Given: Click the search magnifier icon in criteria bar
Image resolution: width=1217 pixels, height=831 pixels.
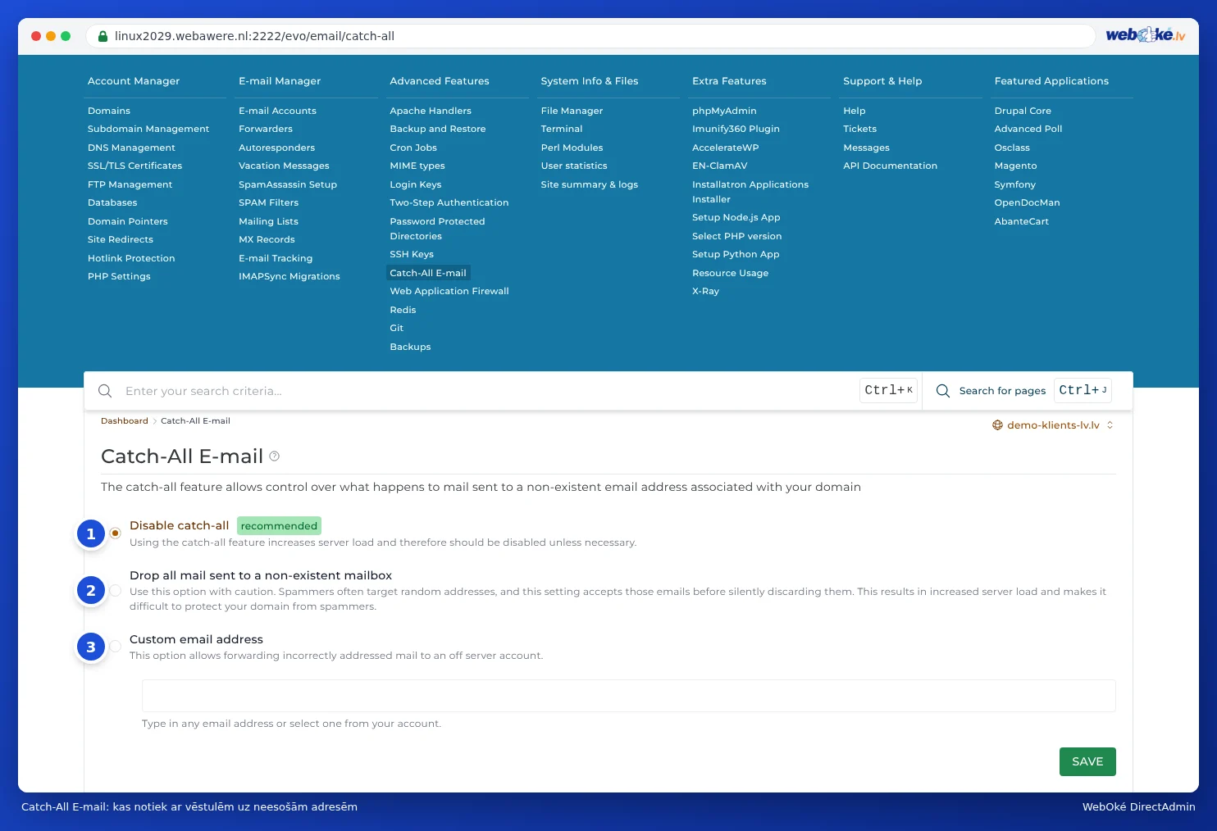Looking at the screenshot, I should pyautogui.click(x=105, y=391).
